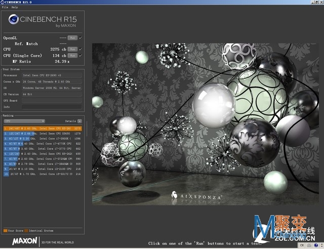The width and height of the screenshot is (324, 249).
Task: Run the CPU (Single Core) test
Action: coord(72,55)
